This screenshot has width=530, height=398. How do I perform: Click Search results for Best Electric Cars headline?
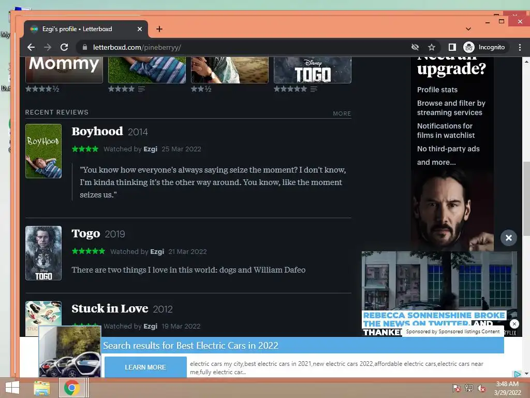190,346
